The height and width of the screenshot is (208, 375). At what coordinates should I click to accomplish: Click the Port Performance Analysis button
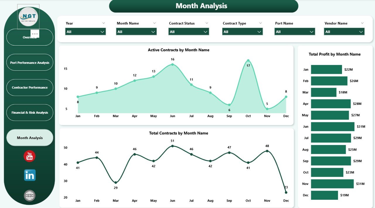tap(30, 62)
